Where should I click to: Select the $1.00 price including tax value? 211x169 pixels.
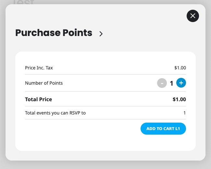point(180,68)
